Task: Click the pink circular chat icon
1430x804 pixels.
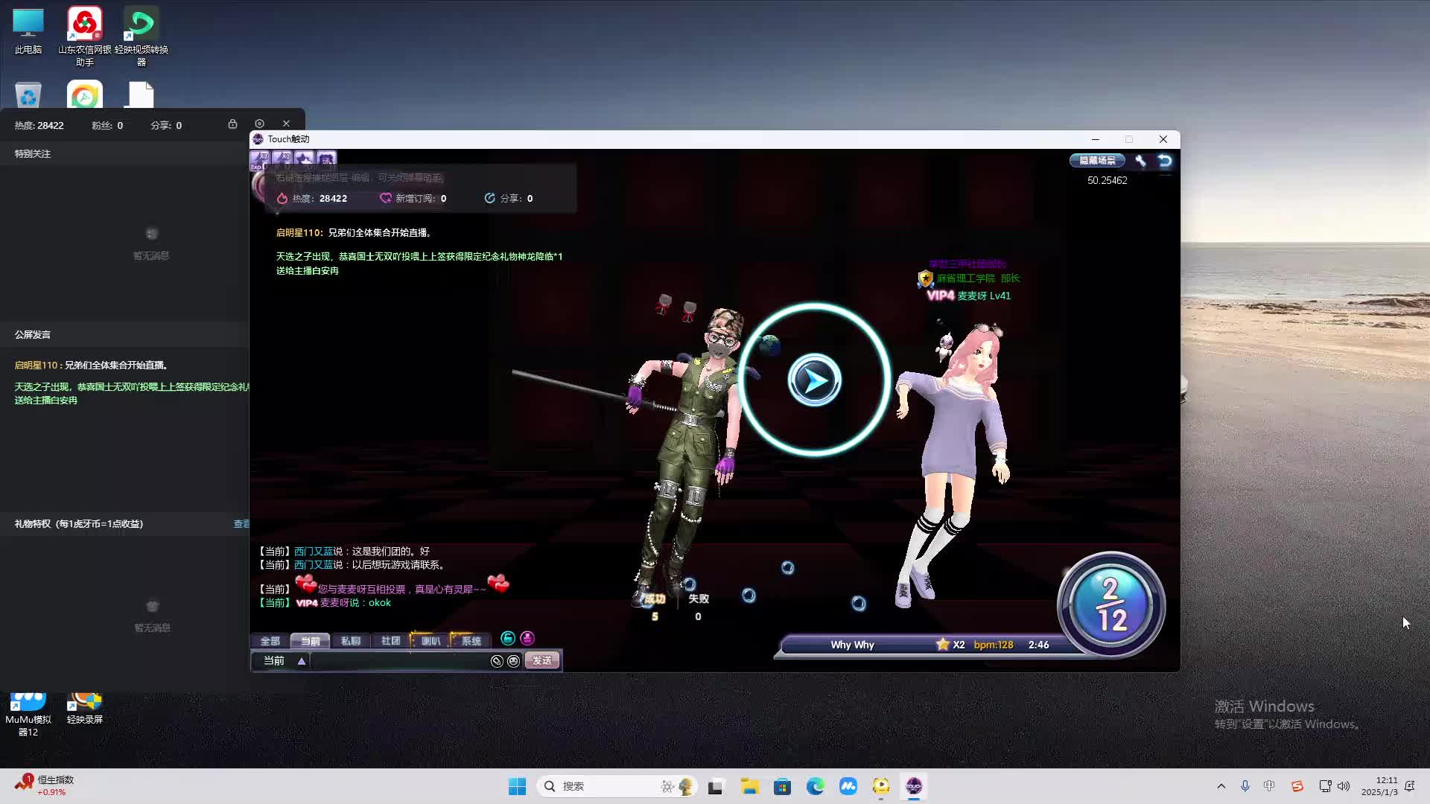Action: (x=527, y=639)
